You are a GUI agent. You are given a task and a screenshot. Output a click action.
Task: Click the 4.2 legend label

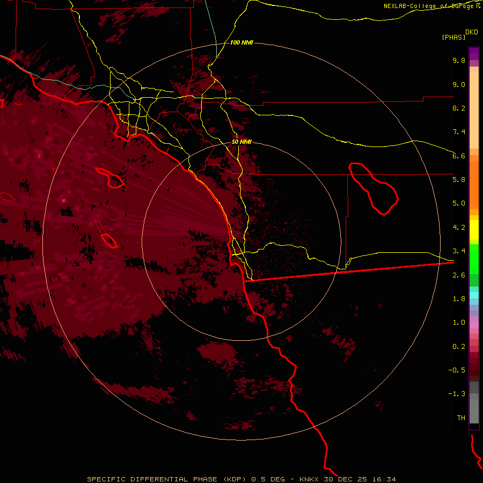click(459, 228)
